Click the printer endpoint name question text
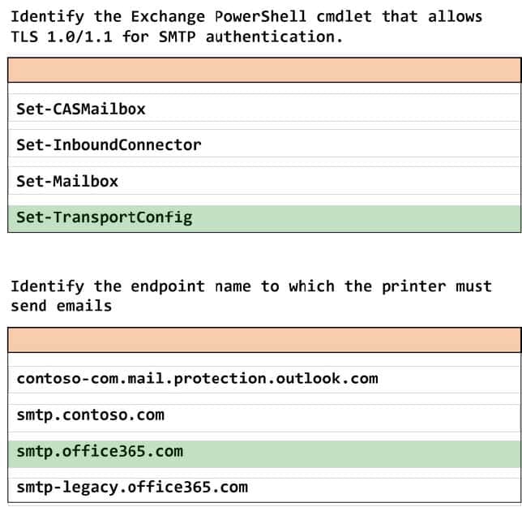522x507 pixels. coord(251,296)
